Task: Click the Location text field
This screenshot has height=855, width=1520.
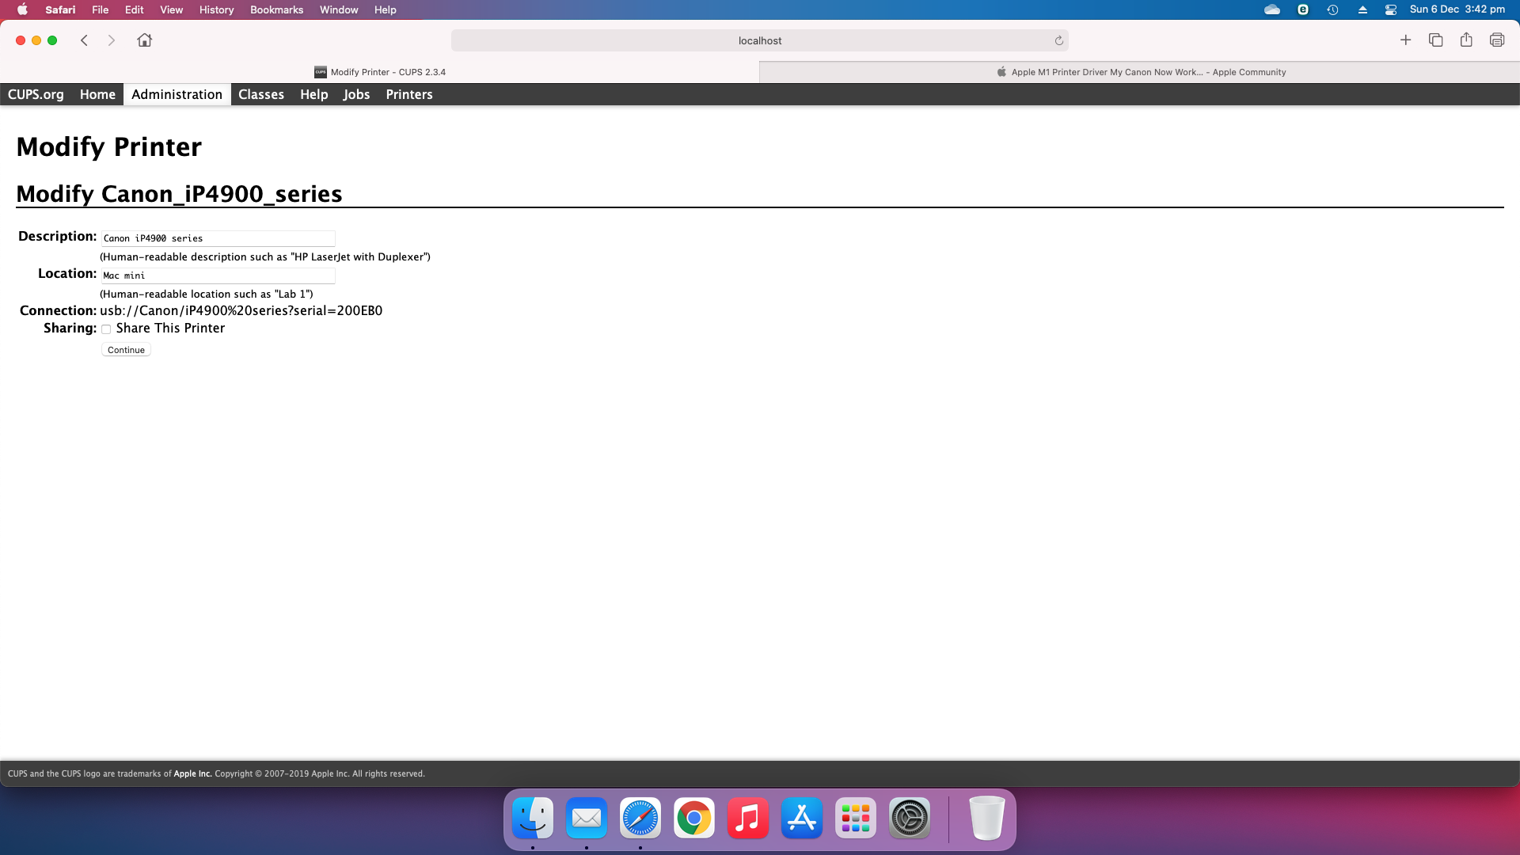Action: 218,275
